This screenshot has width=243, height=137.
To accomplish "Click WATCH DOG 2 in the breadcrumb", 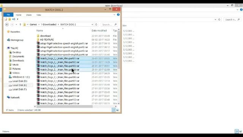I will [x=68, y=24].
